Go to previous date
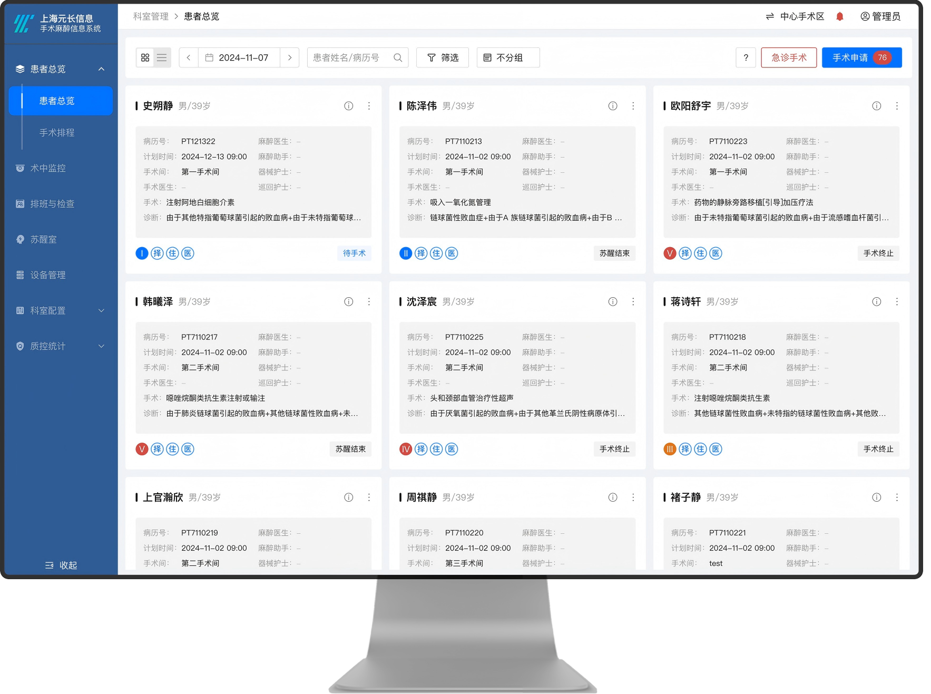The image size is (931, 694). click(189, 57)
